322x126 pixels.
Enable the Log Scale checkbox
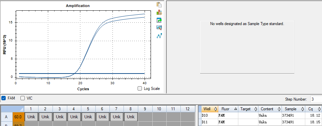click(140, 89)
